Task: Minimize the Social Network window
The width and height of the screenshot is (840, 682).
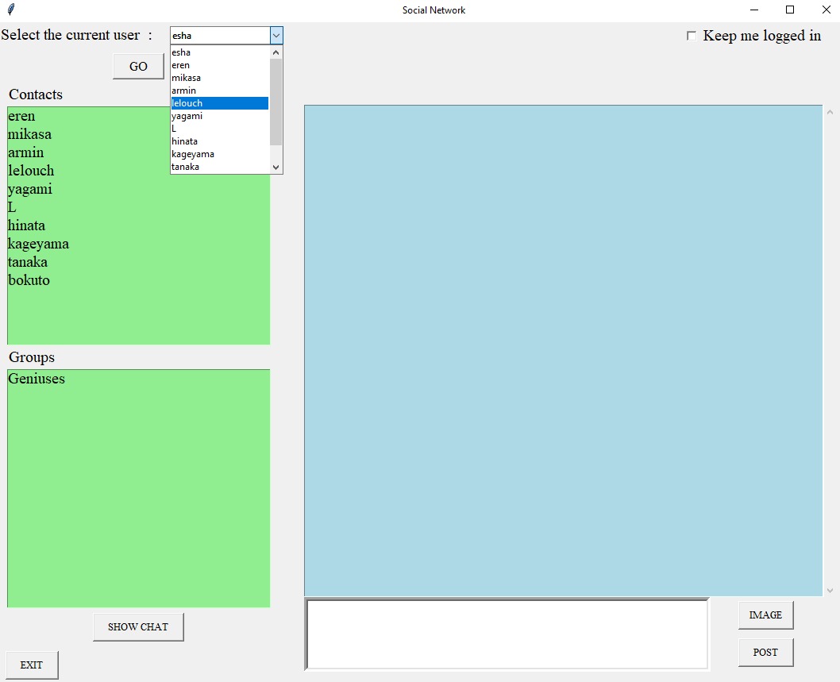Action: click(x=754, y=10)
